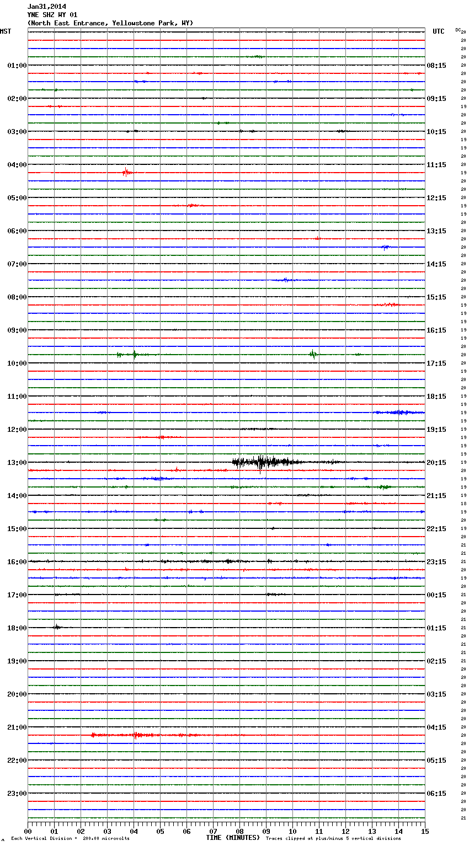The height and width of the screenshot is (846, 469).
Task: Select the 09:00 MST time label
Action: click(17, 330)
